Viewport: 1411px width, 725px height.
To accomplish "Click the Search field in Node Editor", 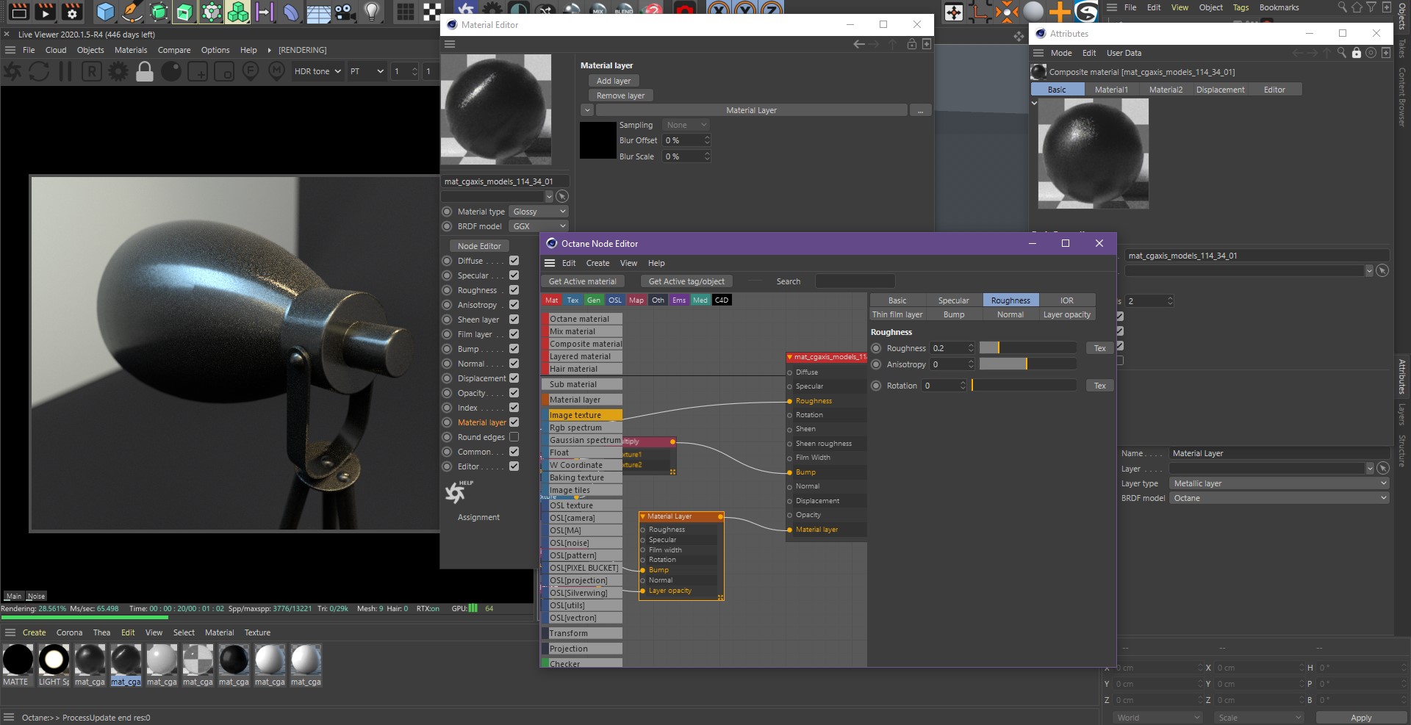I will pyautogui.click(x=855, y=281).
